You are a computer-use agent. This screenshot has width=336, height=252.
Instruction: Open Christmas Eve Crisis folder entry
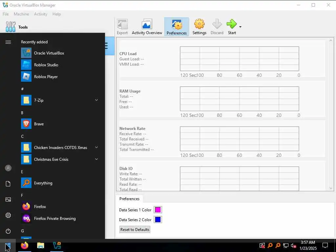click(x=60, y=159)
